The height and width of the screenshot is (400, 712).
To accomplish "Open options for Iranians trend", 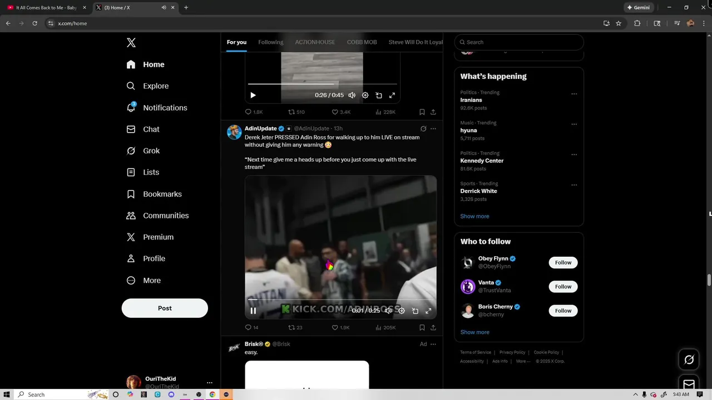I will 574,94.
